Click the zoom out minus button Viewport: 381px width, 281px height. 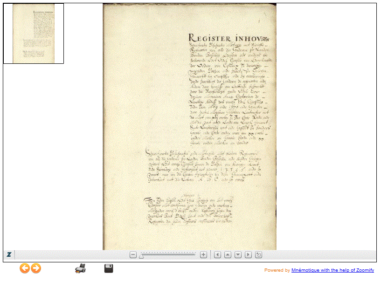pyautogui.click(x=133, y=254)
